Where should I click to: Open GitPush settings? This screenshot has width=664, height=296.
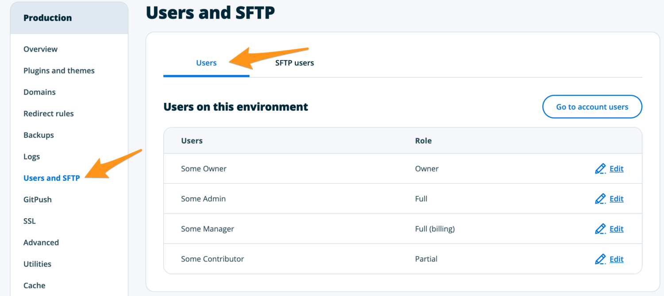[x=37, y=199]
